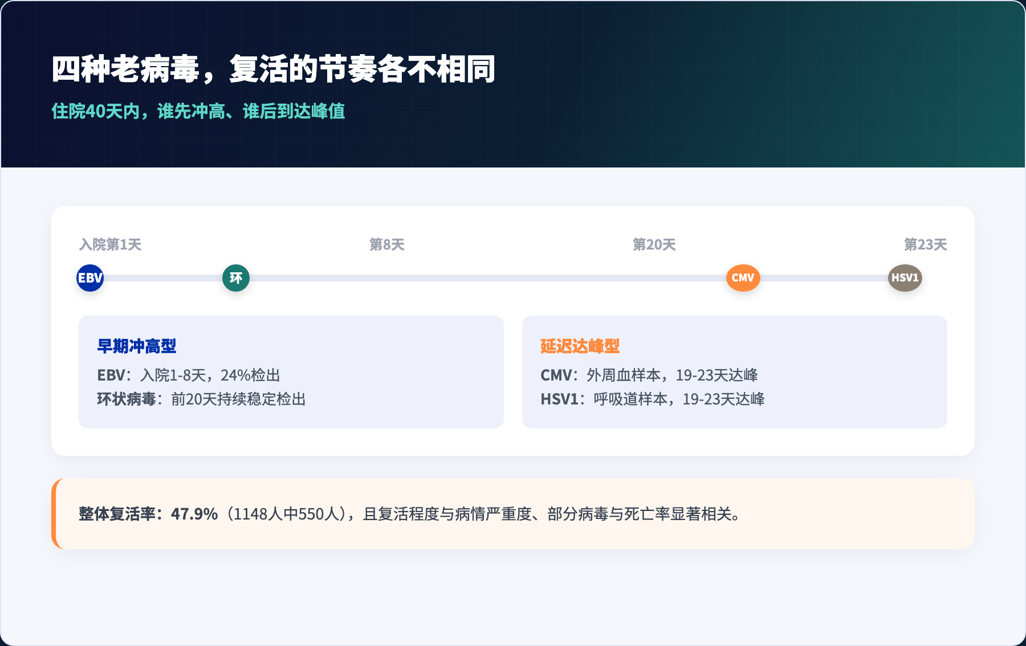The image size is (1026, 646).
Task: Click the title 四种老病毒，复活的节奏各不相同
Action: point(274,69)
